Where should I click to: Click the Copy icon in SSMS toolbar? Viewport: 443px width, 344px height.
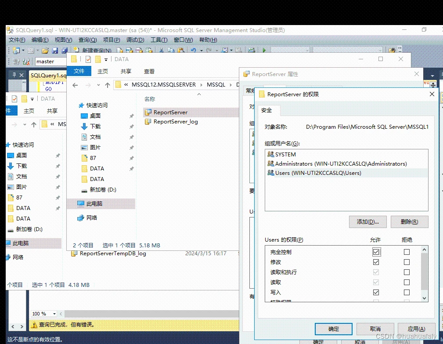(171, 51)
